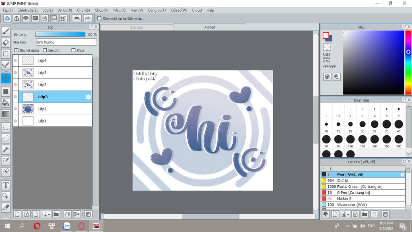
Task: Click the transparent color swatch
Action: pyautogui.click(x=327, y=47)
